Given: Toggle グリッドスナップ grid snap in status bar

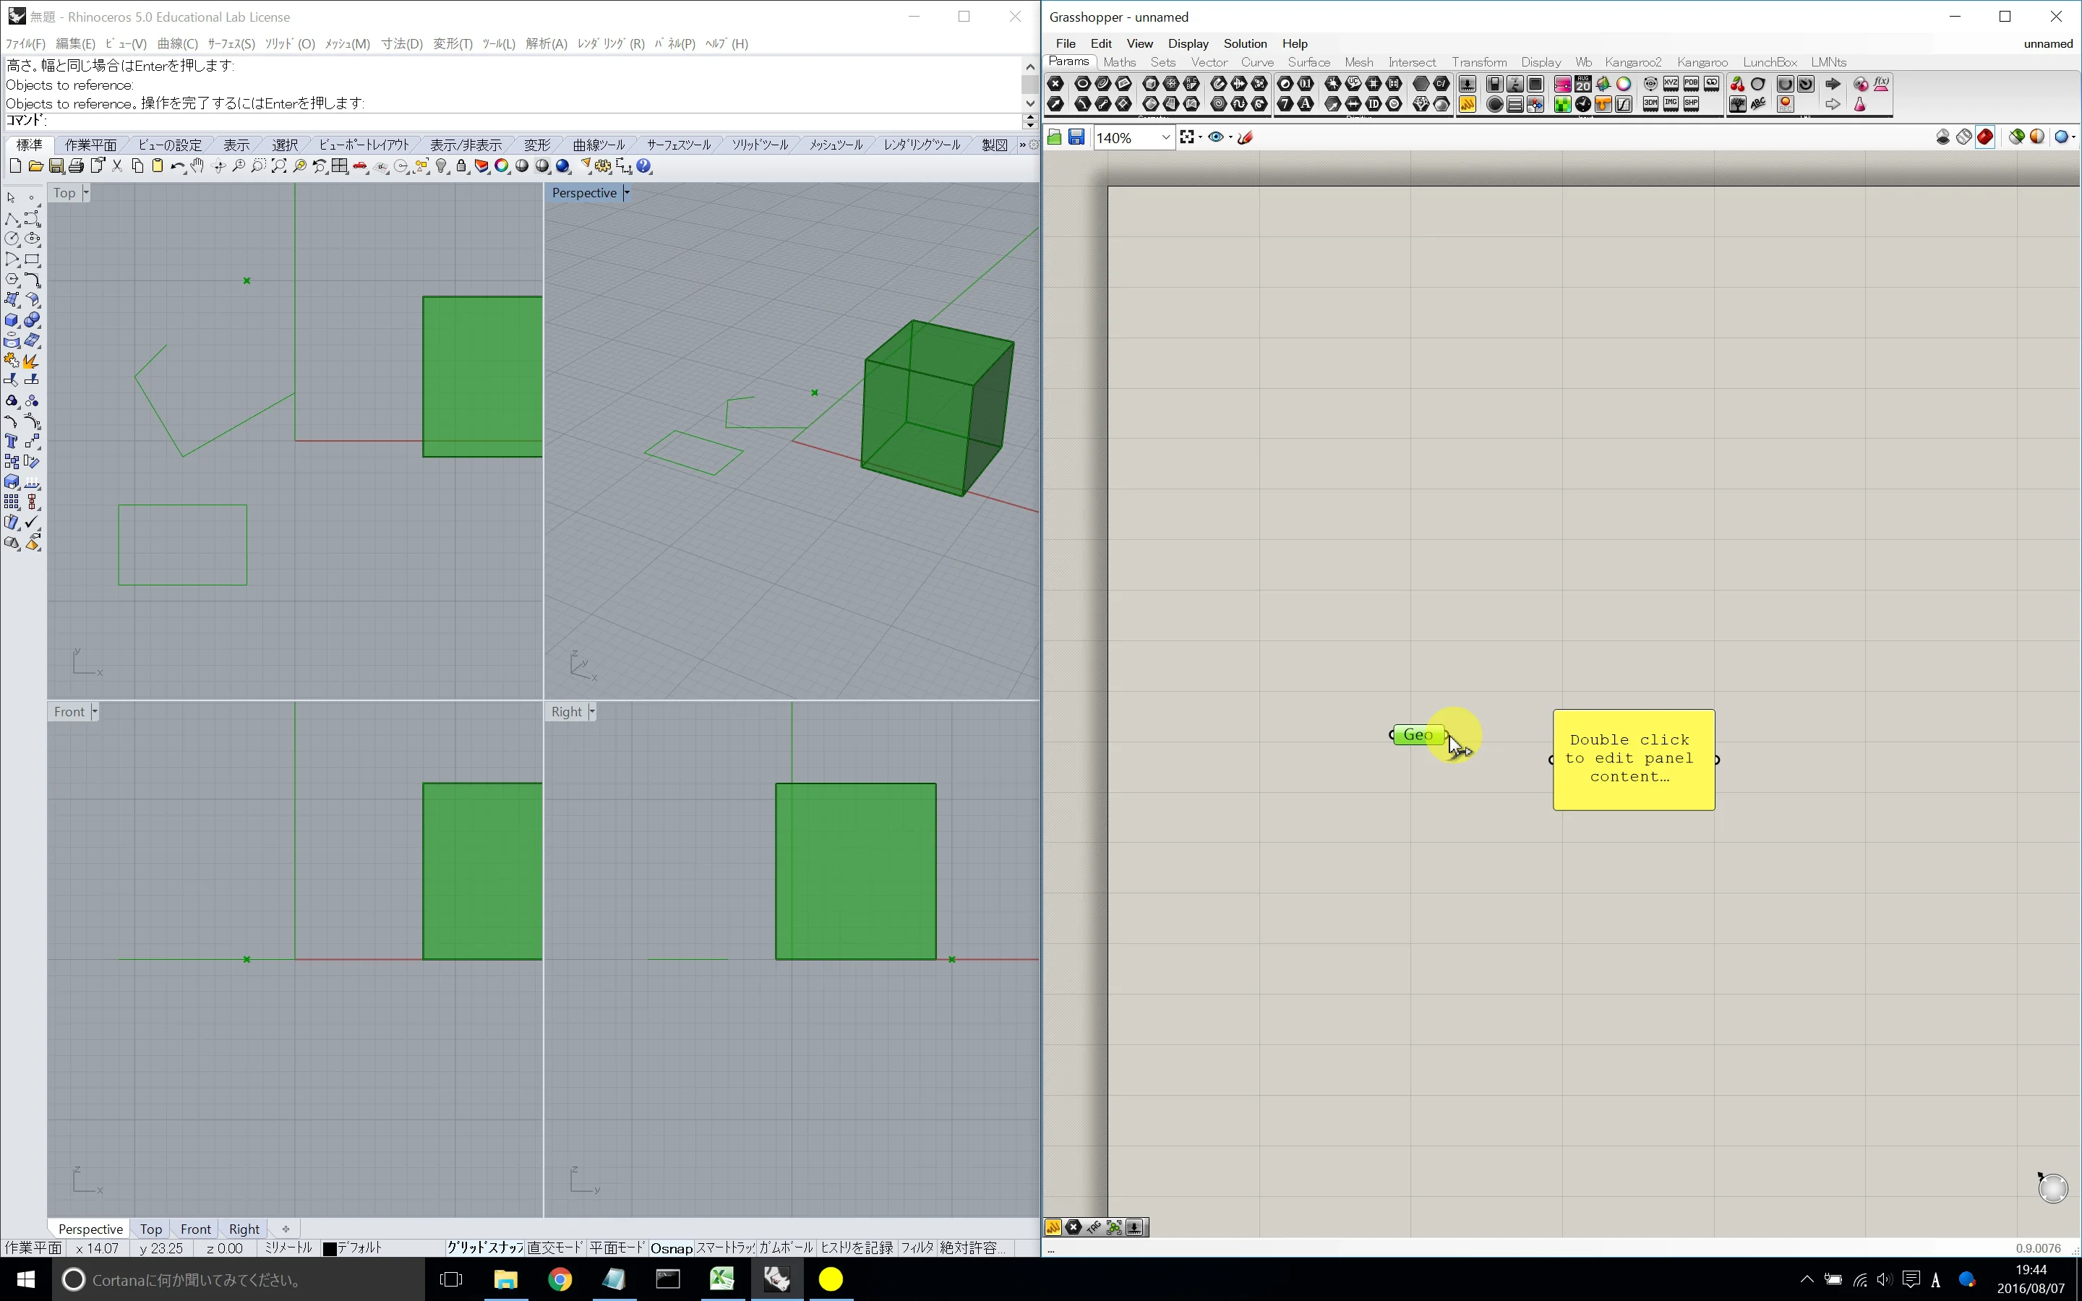Looking at the screenshot, I should pos(484,1248).
